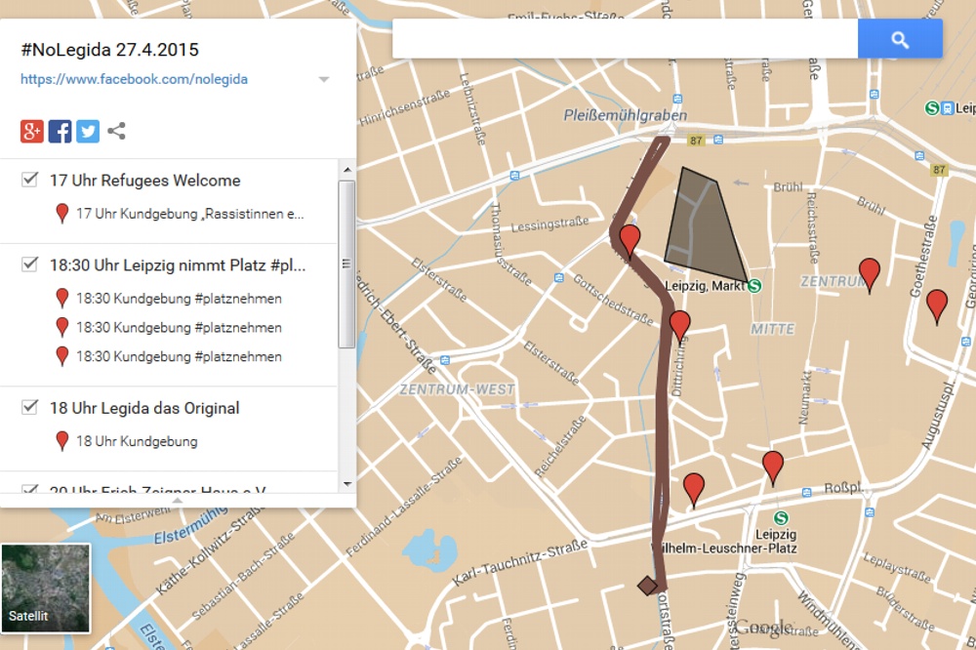Click the generic share icon
This screenshot has height=650, width=976.
(x=116, y=131)
